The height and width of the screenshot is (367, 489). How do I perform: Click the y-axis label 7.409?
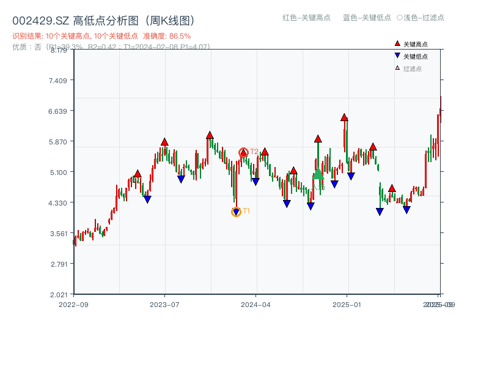[57, 81]
